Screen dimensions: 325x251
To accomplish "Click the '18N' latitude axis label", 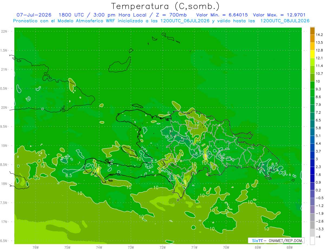I will coord(4,184).
